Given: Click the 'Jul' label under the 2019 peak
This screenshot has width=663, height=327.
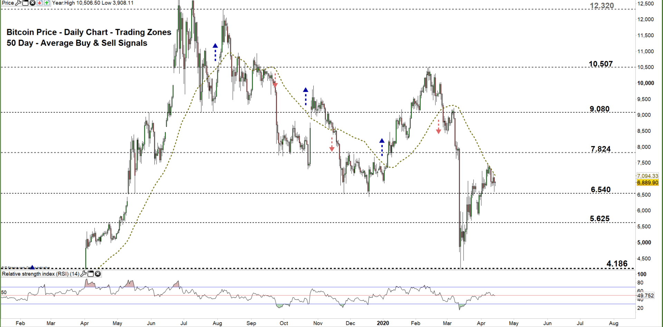Looking at the screenshot, I should point(184,323).
